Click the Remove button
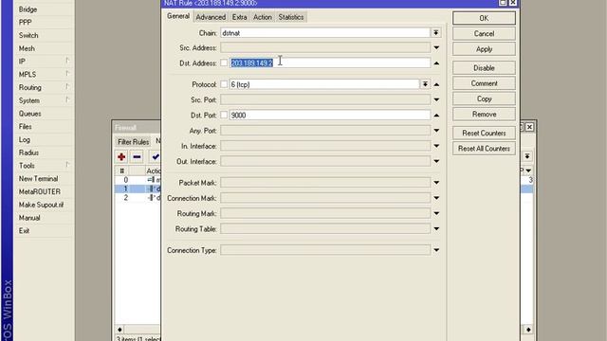 (x=484, y=114)
